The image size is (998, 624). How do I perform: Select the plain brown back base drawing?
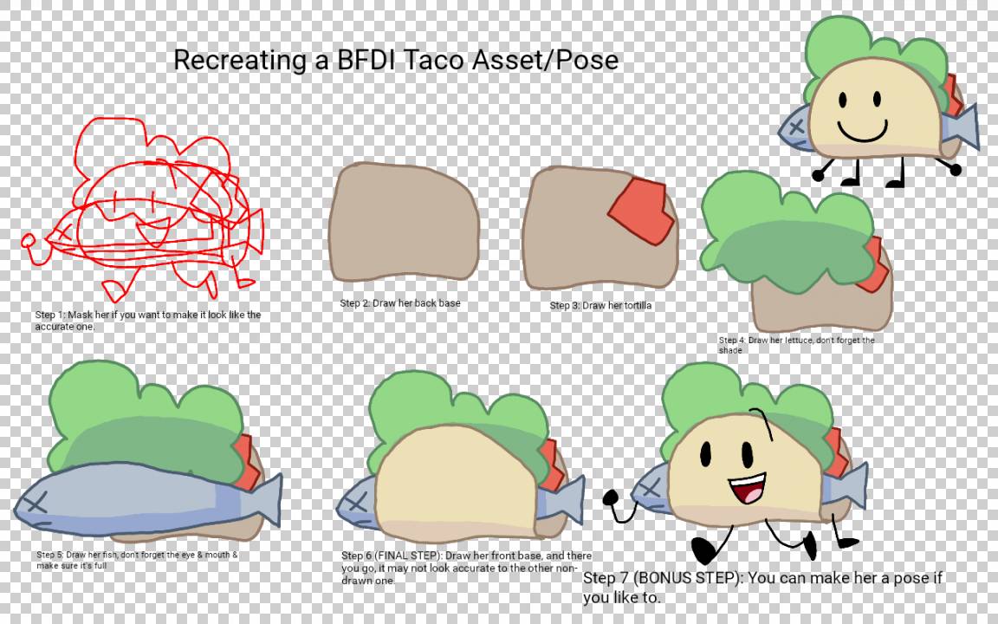403,221
